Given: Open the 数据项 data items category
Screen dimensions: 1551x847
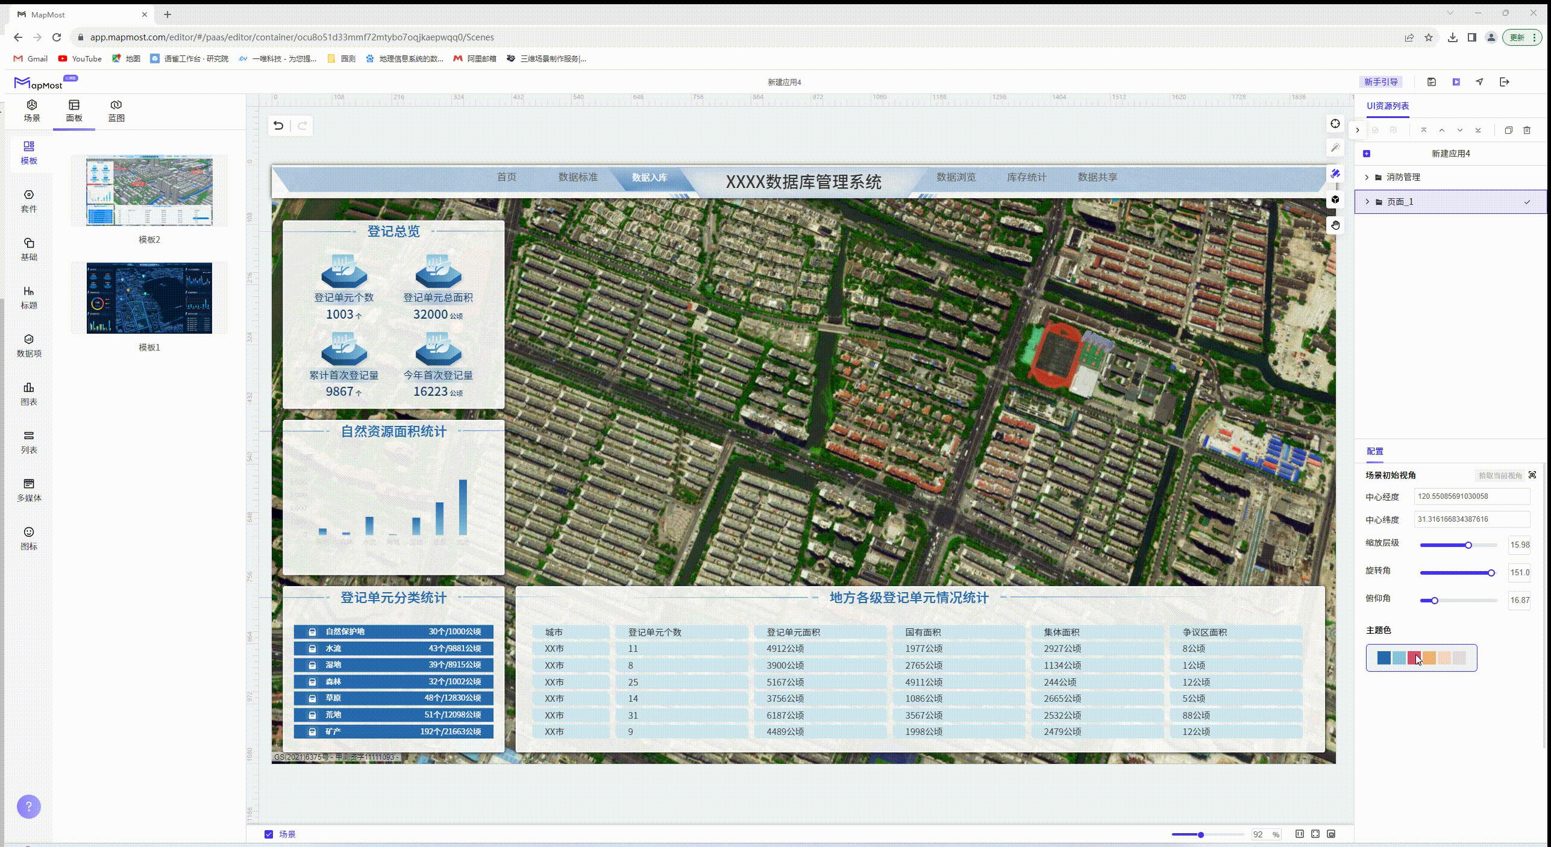Looking at the screenshot, I should point(29,346).
